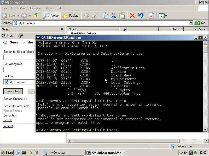The image size is (209, 156).
Task: Click the Address bar My Computer field
Action: 101,23
